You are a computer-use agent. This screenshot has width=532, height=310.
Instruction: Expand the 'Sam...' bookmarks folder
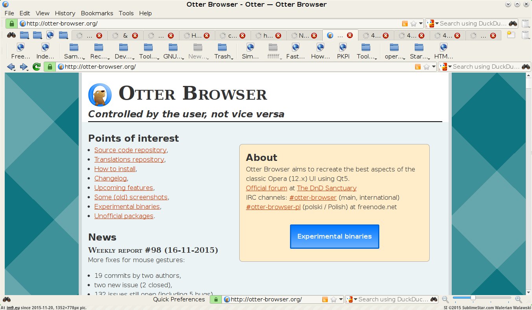click(x=74, y=51)
